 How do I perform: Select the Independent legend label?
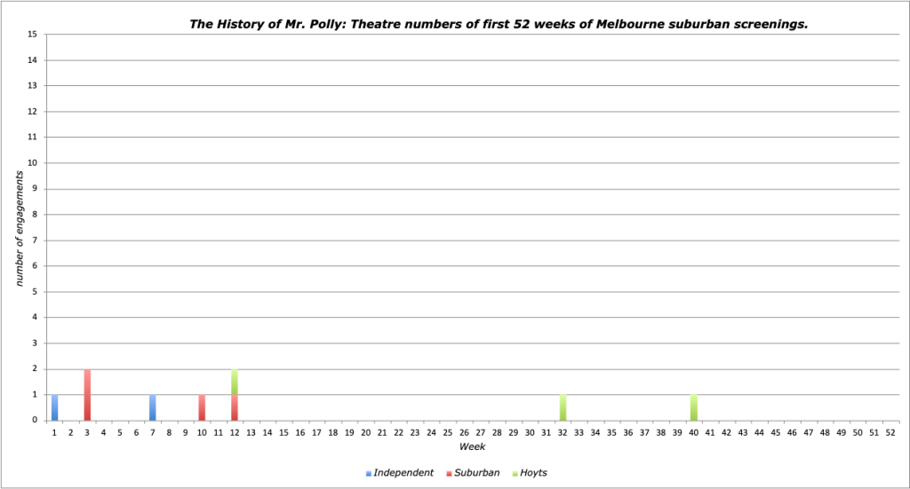pos(403,473)
